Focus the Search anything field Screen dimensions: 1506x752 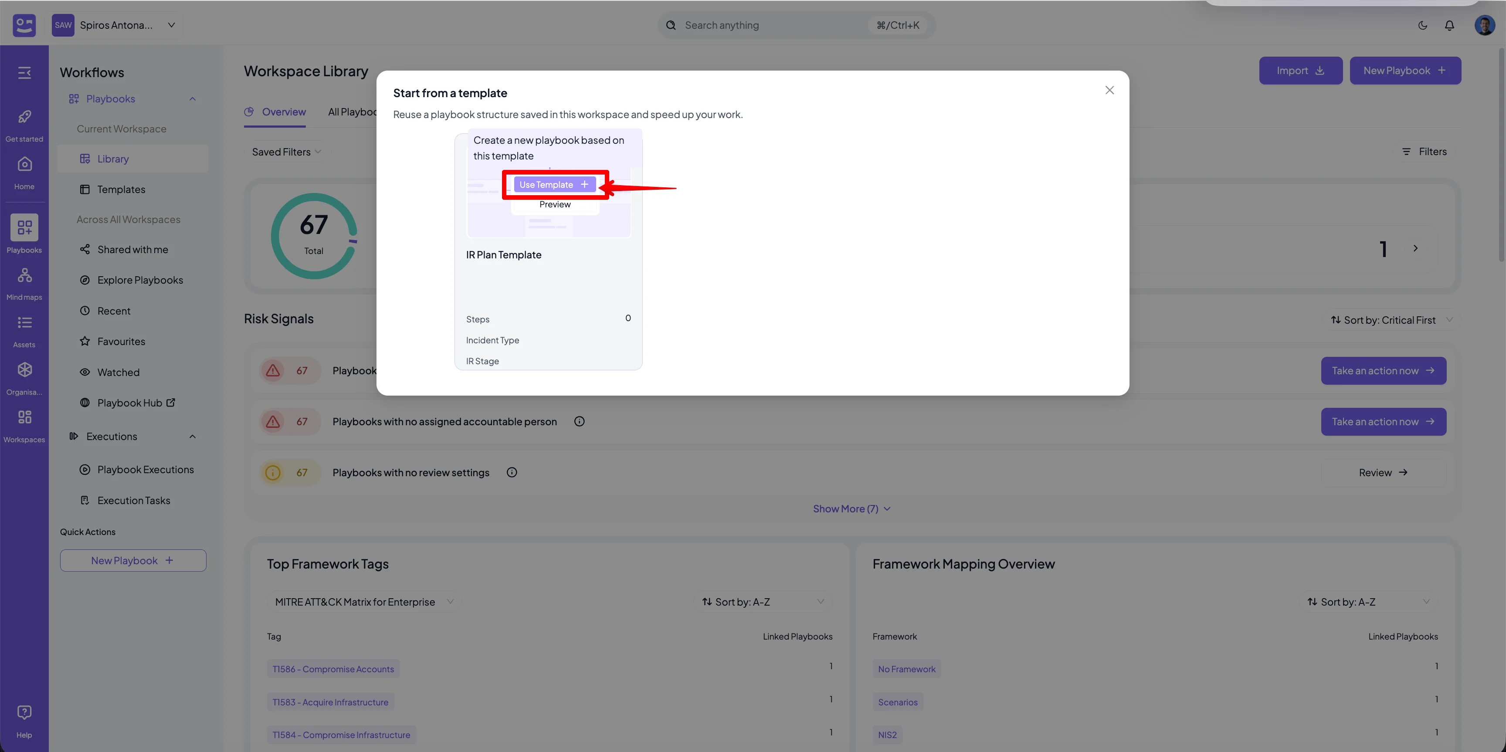[796, 25]
